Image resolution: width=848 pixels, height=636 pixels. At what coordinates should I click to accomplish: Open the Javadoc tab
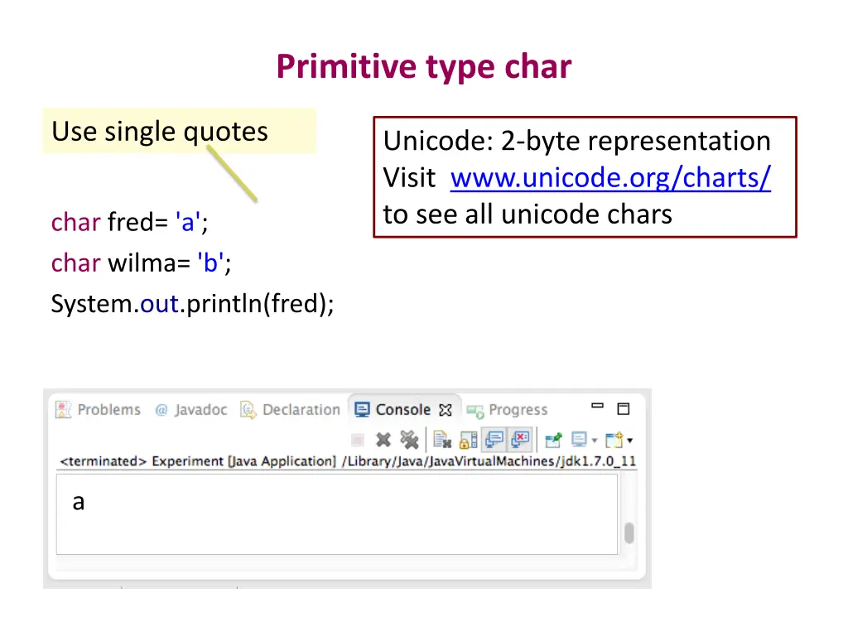pos(191,410)
